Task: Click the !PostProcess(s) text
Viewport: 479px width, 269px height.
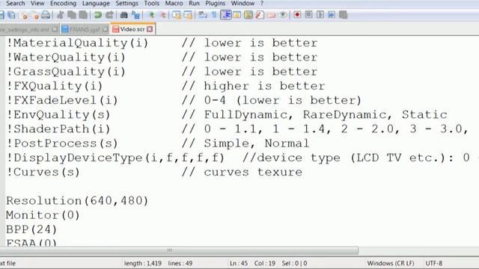Action: coord(62,143)
